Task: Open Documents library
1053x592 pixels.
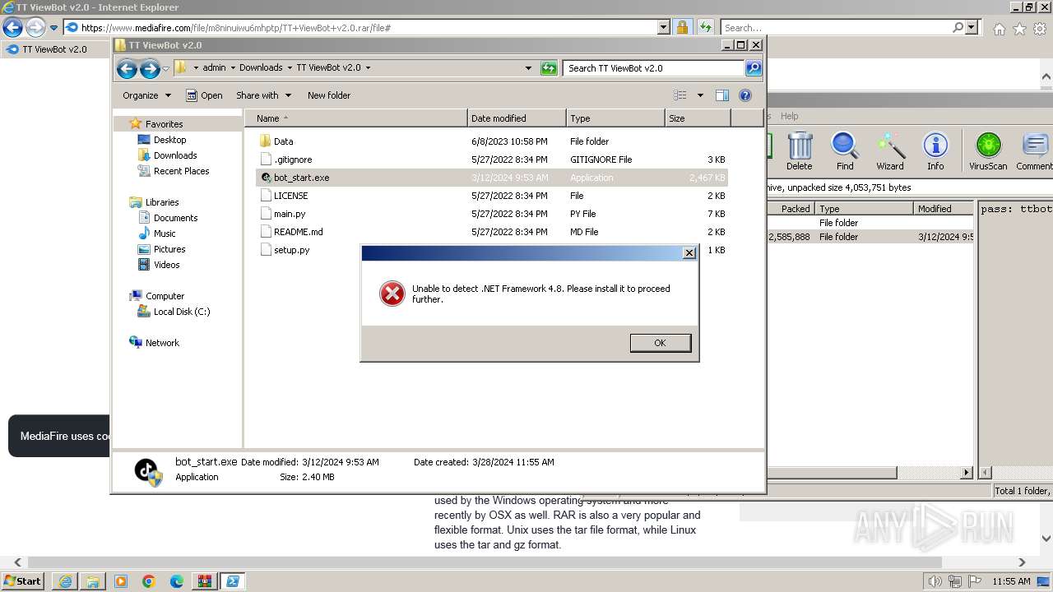Action: (175, 218)
